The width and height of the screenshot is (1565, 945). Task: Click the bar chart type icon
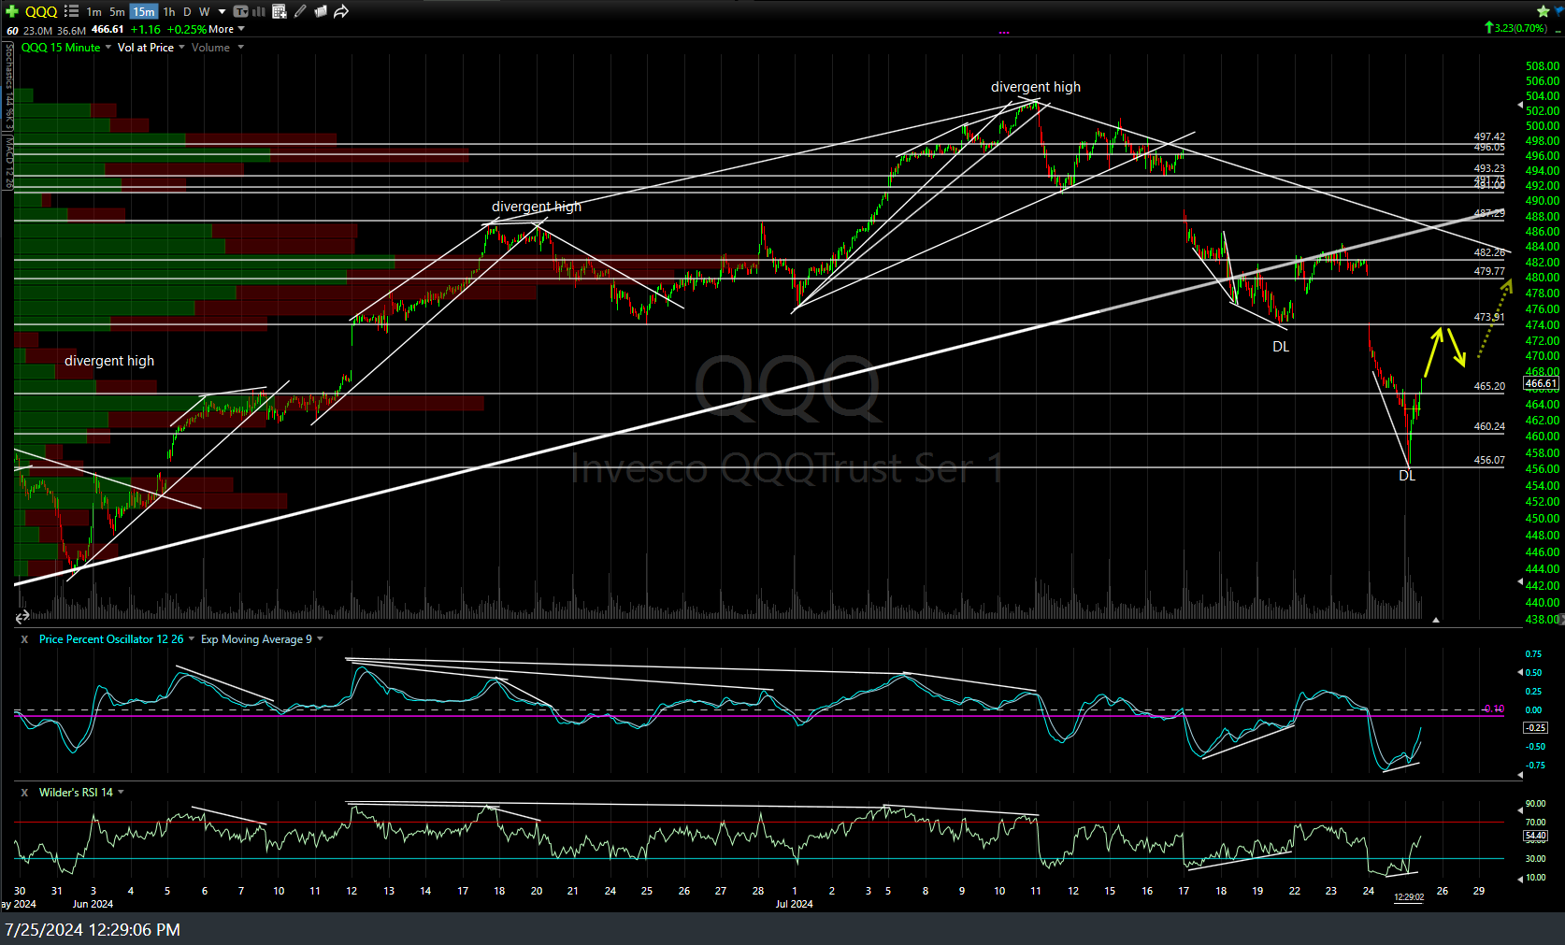[x=259, y=11]
